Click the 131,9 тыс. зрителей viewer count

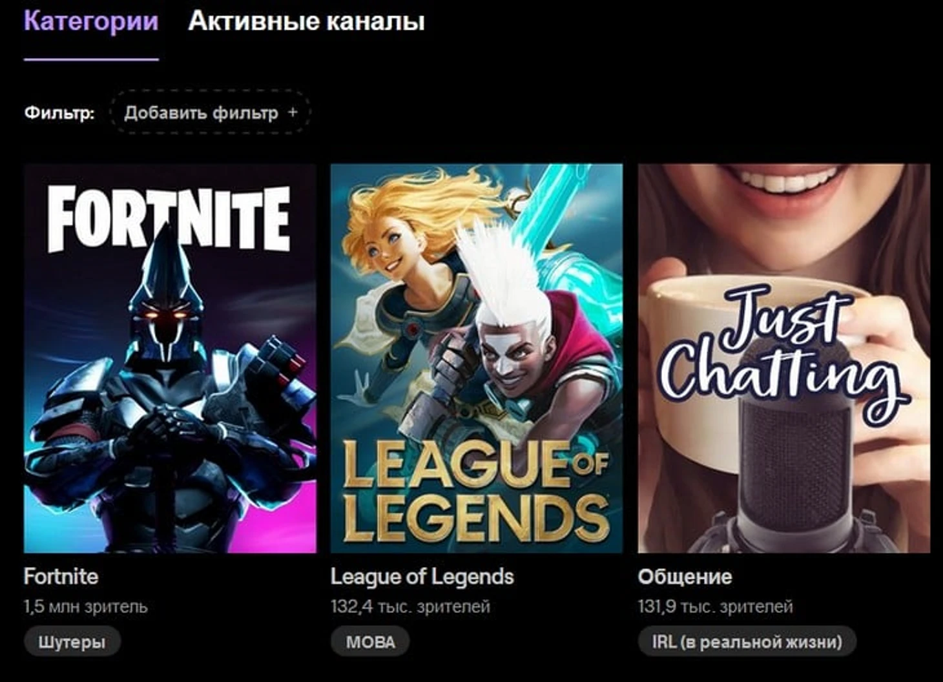[716, 607]
